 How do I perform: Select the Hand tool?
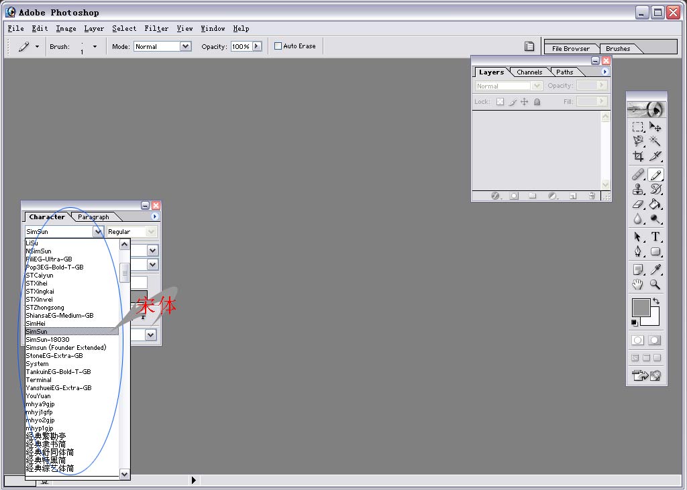click(638, 285)
